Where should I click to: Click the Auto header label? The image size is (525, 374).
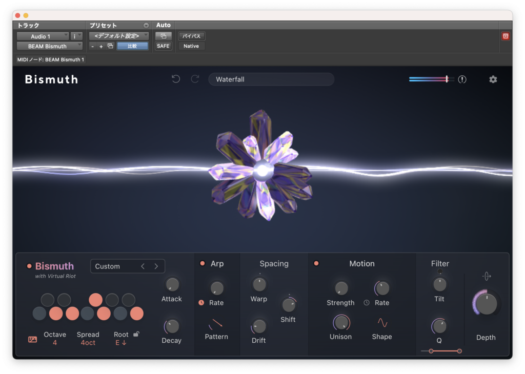(x=164, y=25)
